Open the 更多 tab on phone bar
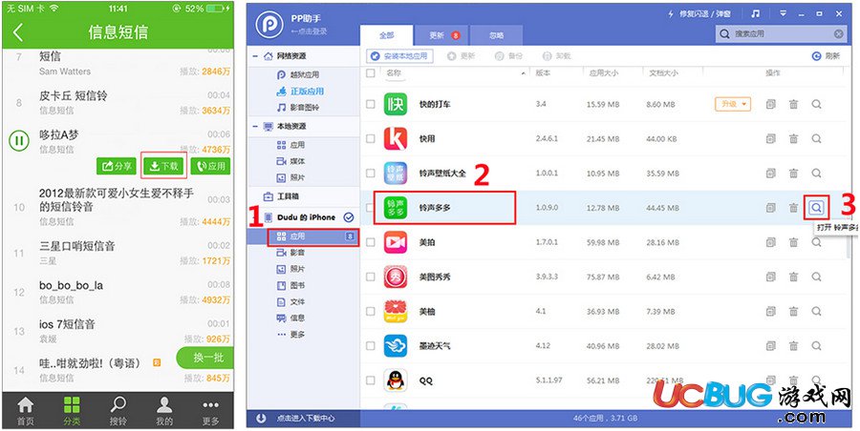 click(x=210, y=411)
